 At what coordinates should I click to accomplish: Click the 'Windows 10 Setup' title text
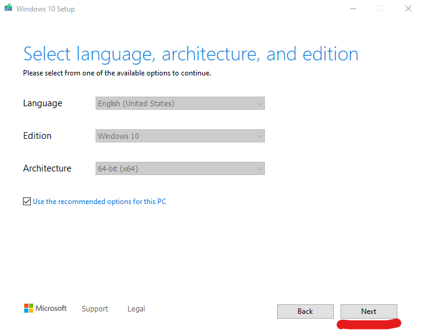[45, 9]
